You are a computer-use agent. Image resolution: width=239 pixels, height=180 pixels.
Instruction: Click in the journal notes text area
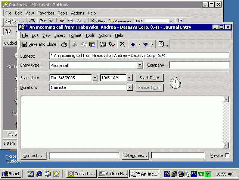[x=122, y=122]
